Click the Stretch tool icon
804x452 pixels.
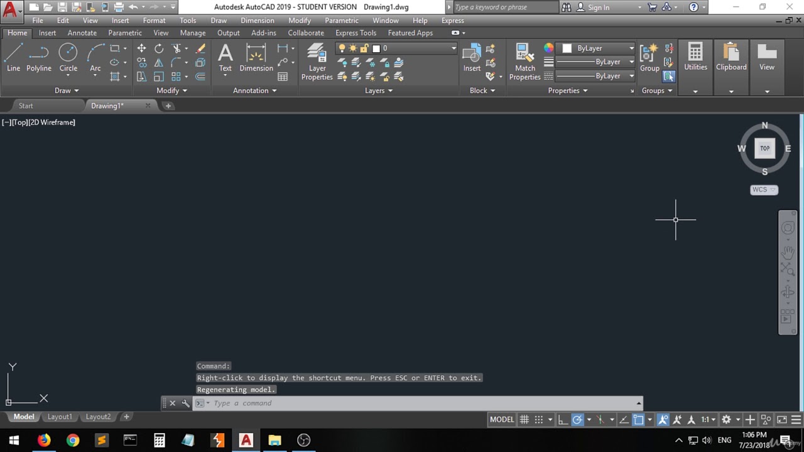point(141,77)
